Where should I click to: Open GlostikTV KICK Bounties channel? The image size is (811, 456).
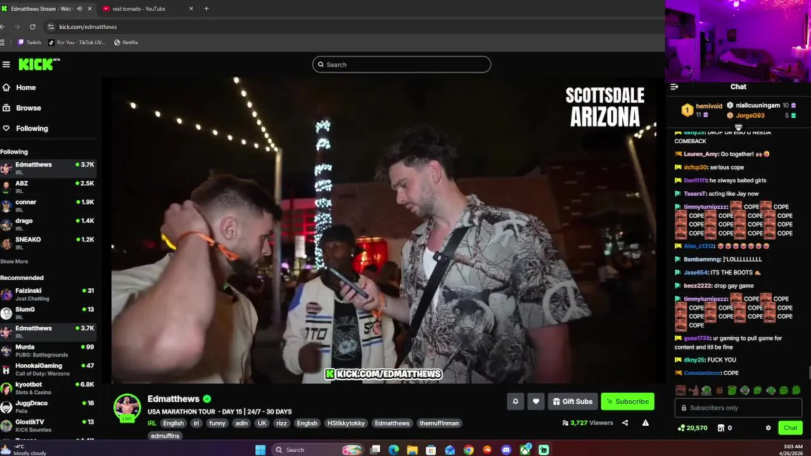pyautogui.click(x=48, y=426)
